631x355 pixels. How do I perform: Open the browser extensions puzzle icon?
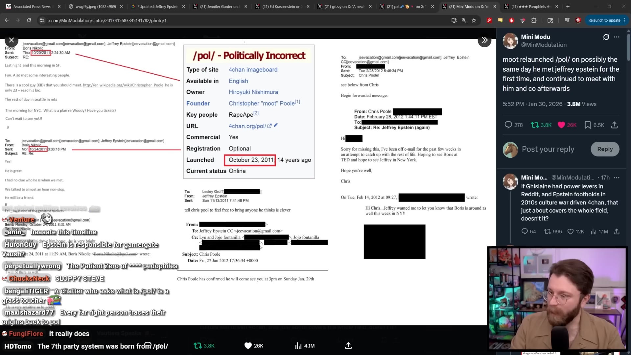tap(534, 20)
